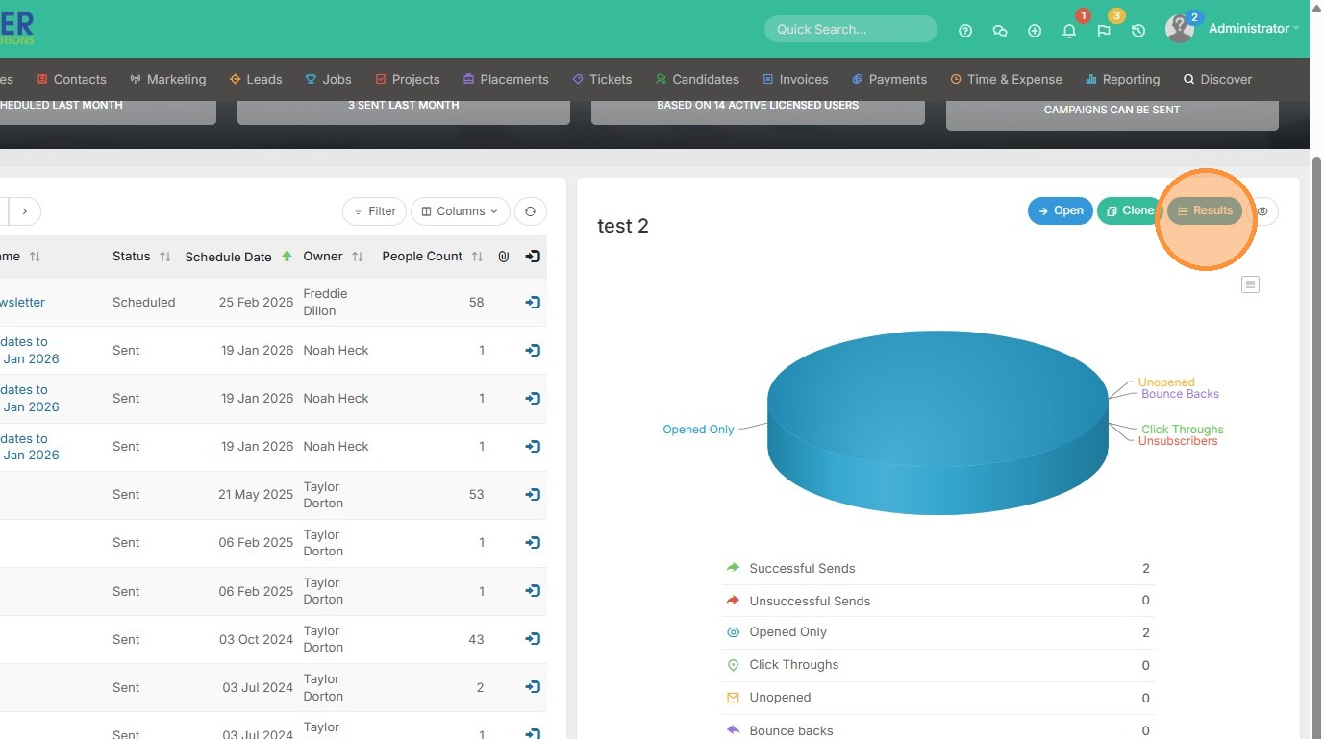Click the Opened Only pie chart label
1324x739 pixels.
pyautogui.click(x=698, y=430)
